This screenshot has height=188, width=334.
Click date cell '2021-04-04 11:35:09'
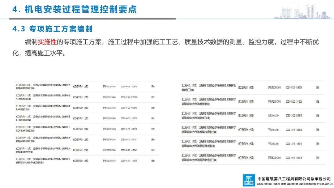click(x=129, y=161)
